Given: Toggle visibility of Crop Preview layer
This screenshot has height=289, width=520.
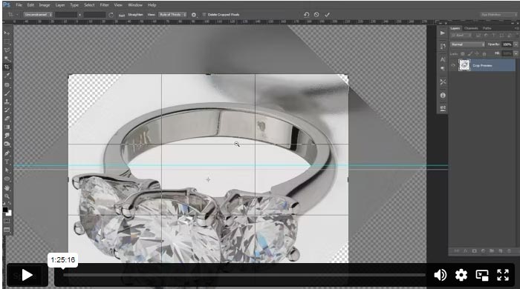Looking at the screenshot, I should [x=453, y=65].
